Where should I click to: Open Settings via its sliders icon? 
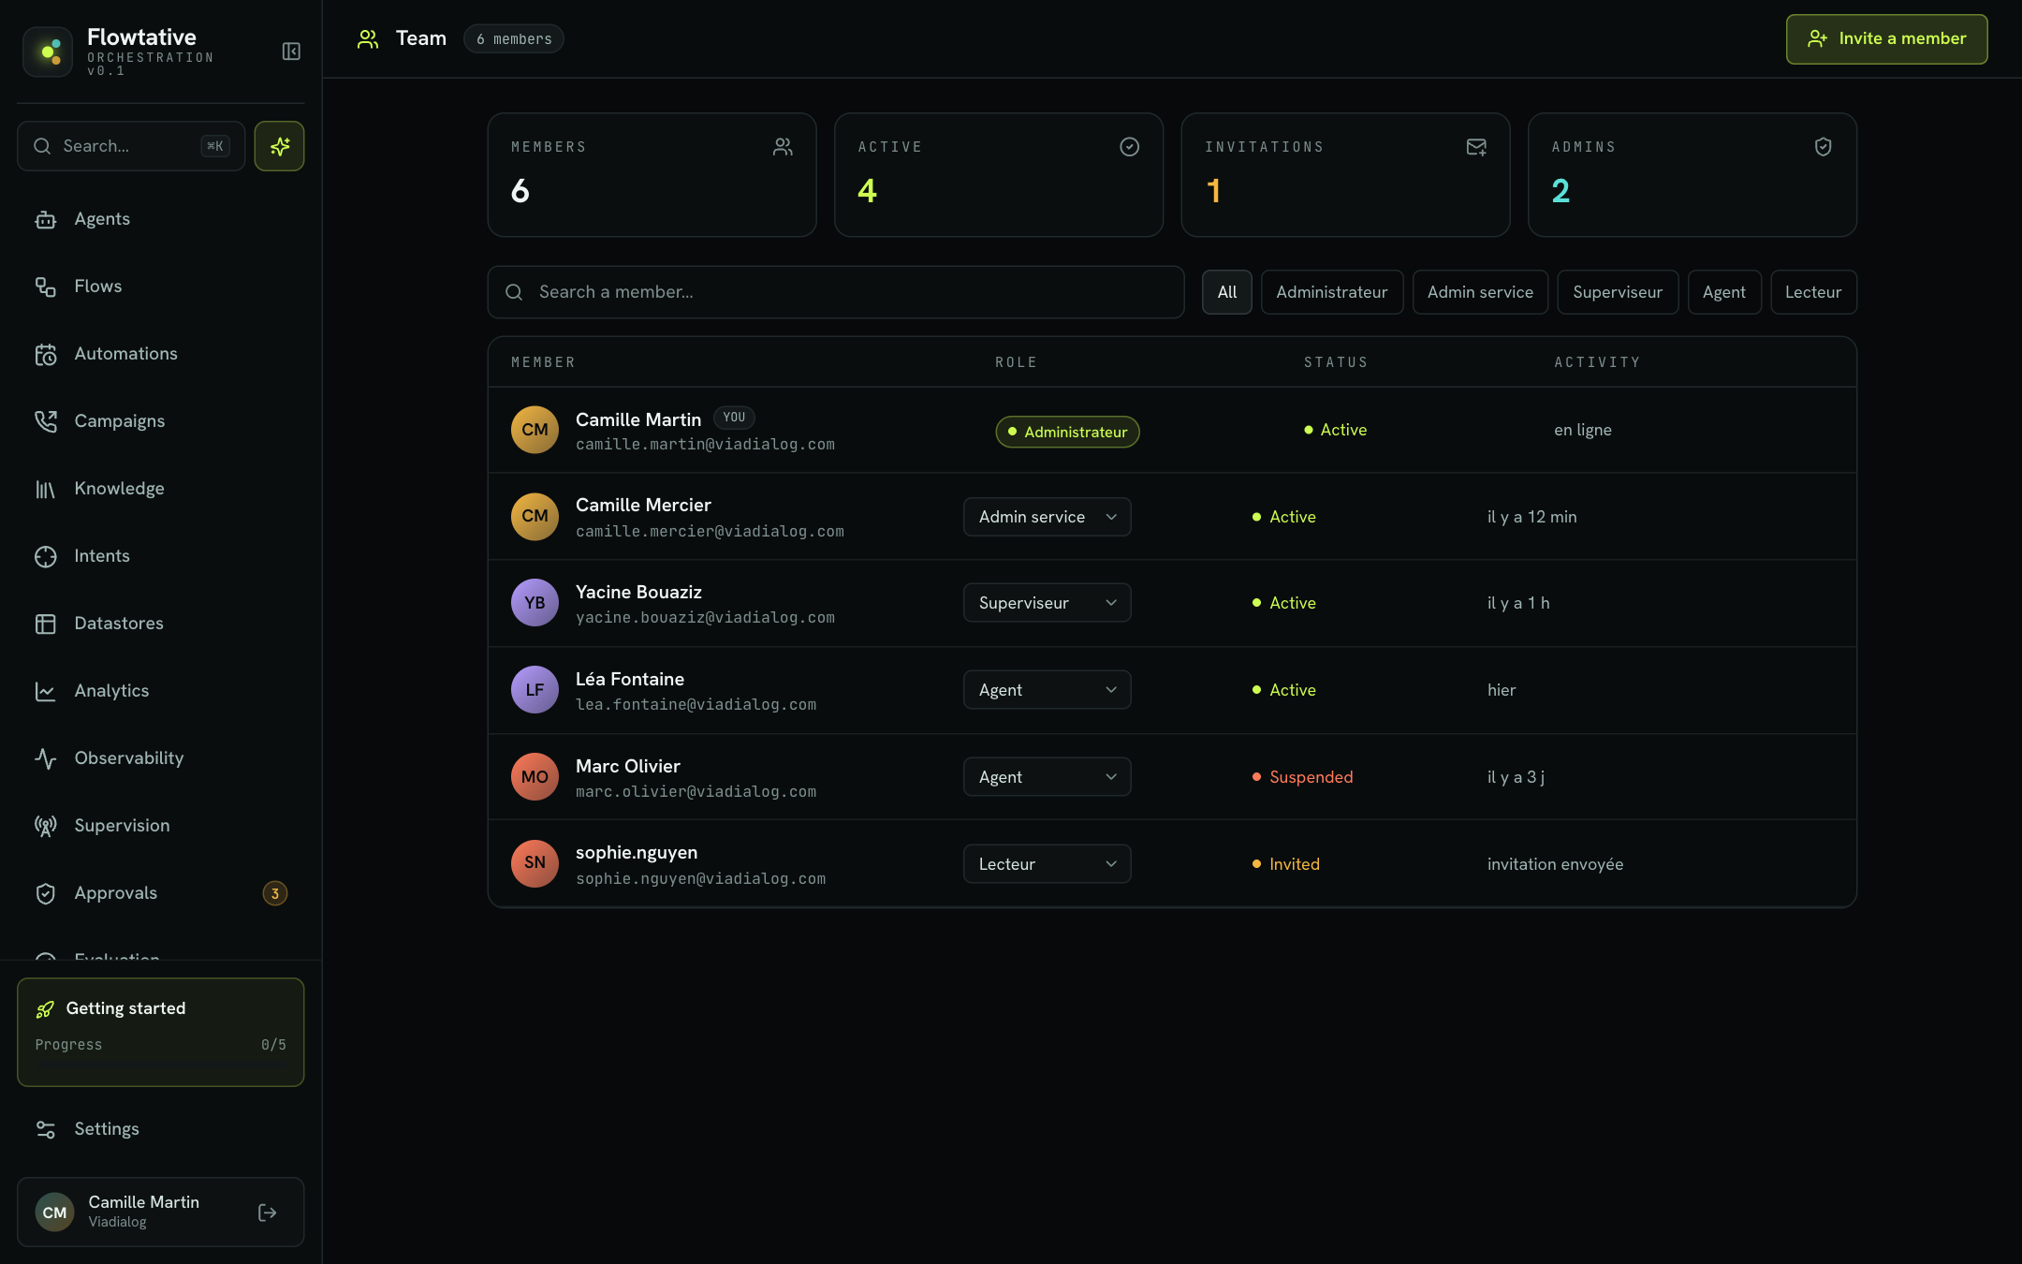tap(46, 1129)
